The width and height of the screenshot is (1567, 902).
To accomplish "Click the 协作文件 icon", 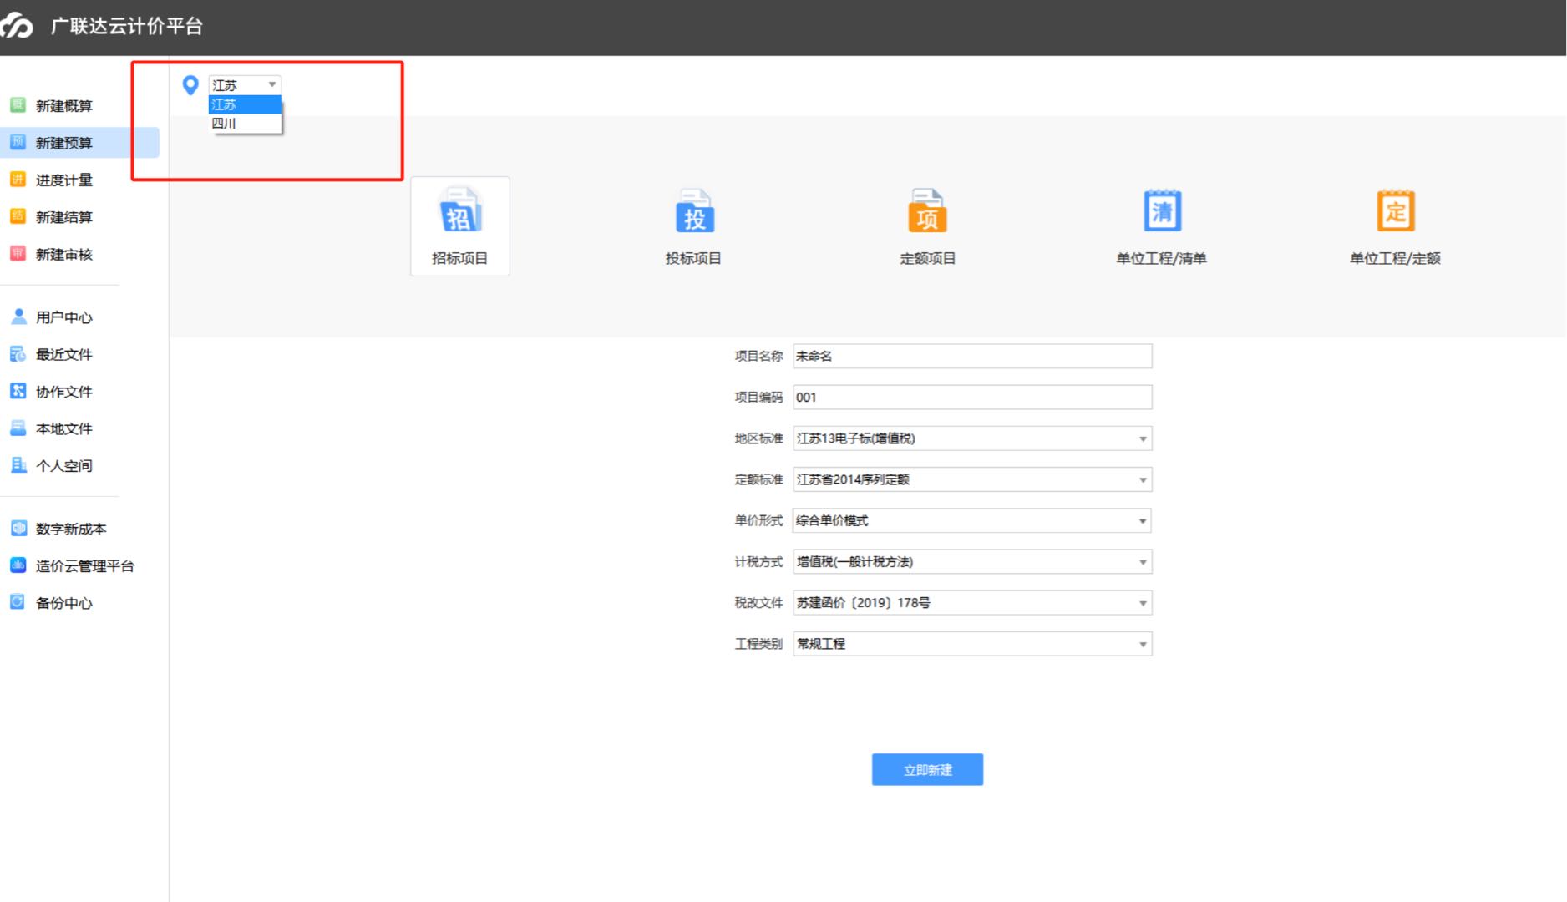I will [x=18, y=391].
